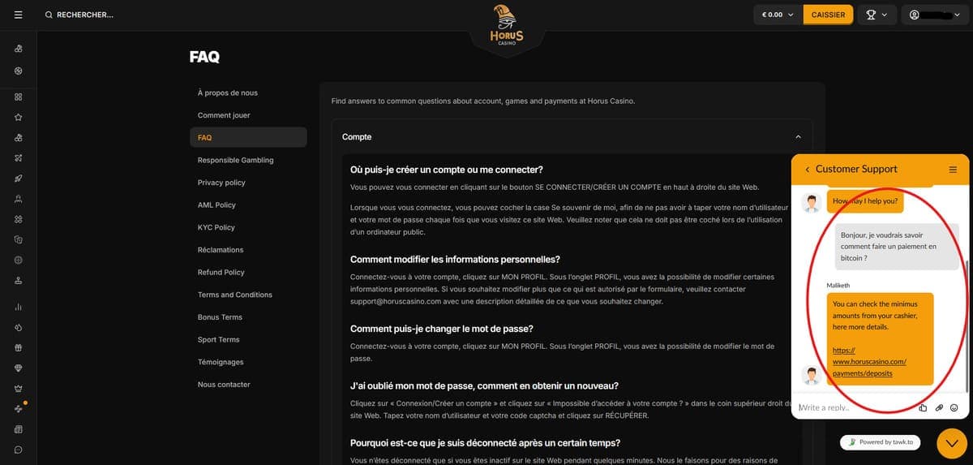
Task: Open the gift box icon in sidebar
Action: pos(18,347)
